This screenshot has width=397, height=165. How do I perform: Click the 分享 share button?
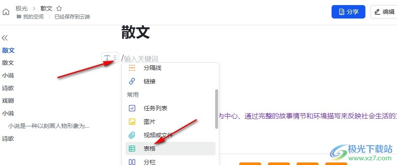[x=348, y=12]
